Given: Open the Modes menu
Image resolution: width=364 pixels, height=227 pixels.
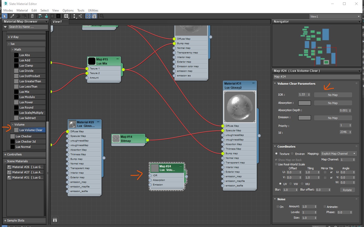Looking at the screenshot, I should coord(8,10).
